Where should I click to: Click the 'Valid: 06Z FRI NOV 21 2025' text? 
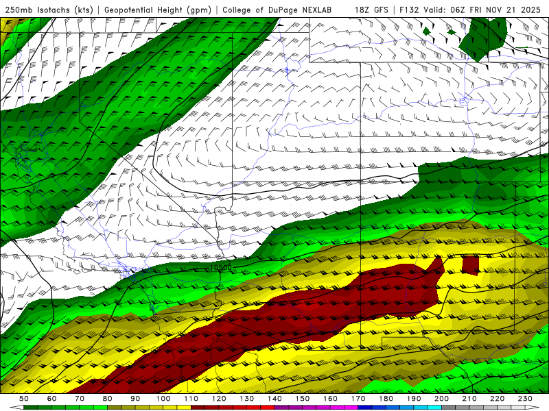(x=482, y=10)
